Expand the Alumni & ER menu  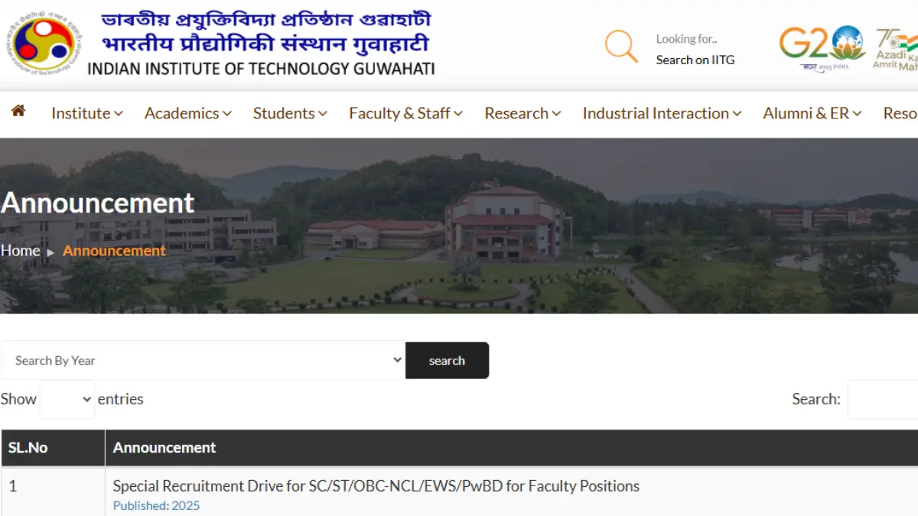(812, 113)
